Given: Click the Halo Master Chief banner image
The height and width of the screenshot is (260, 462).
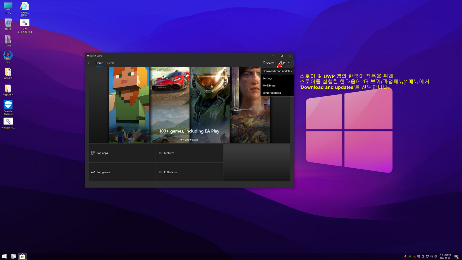Looking at the screenshot, I should point(210,105).
